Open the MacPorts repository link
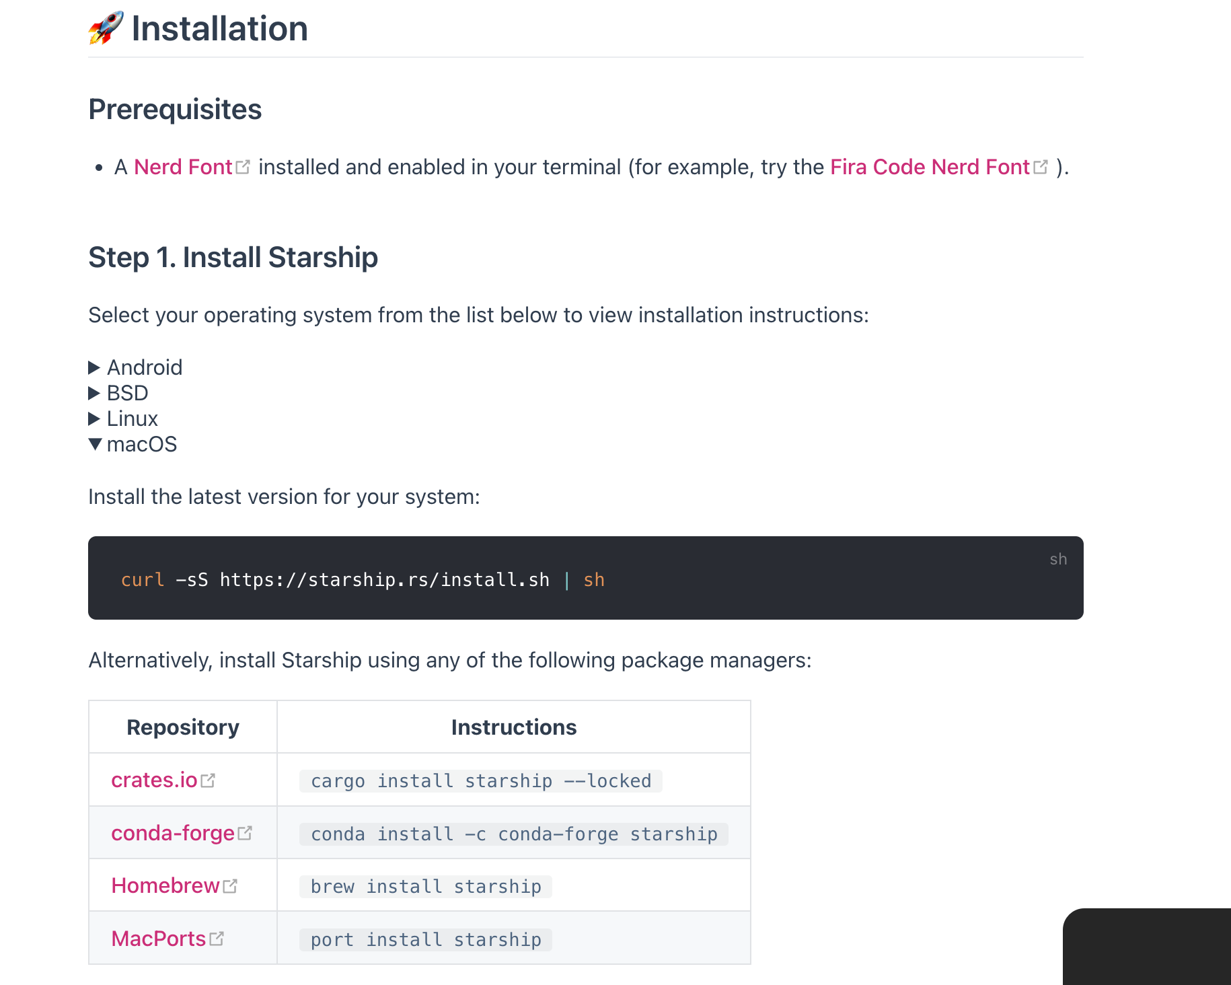Image resolution: width=1231 pixels, height=985 pixels. point(159,939)
